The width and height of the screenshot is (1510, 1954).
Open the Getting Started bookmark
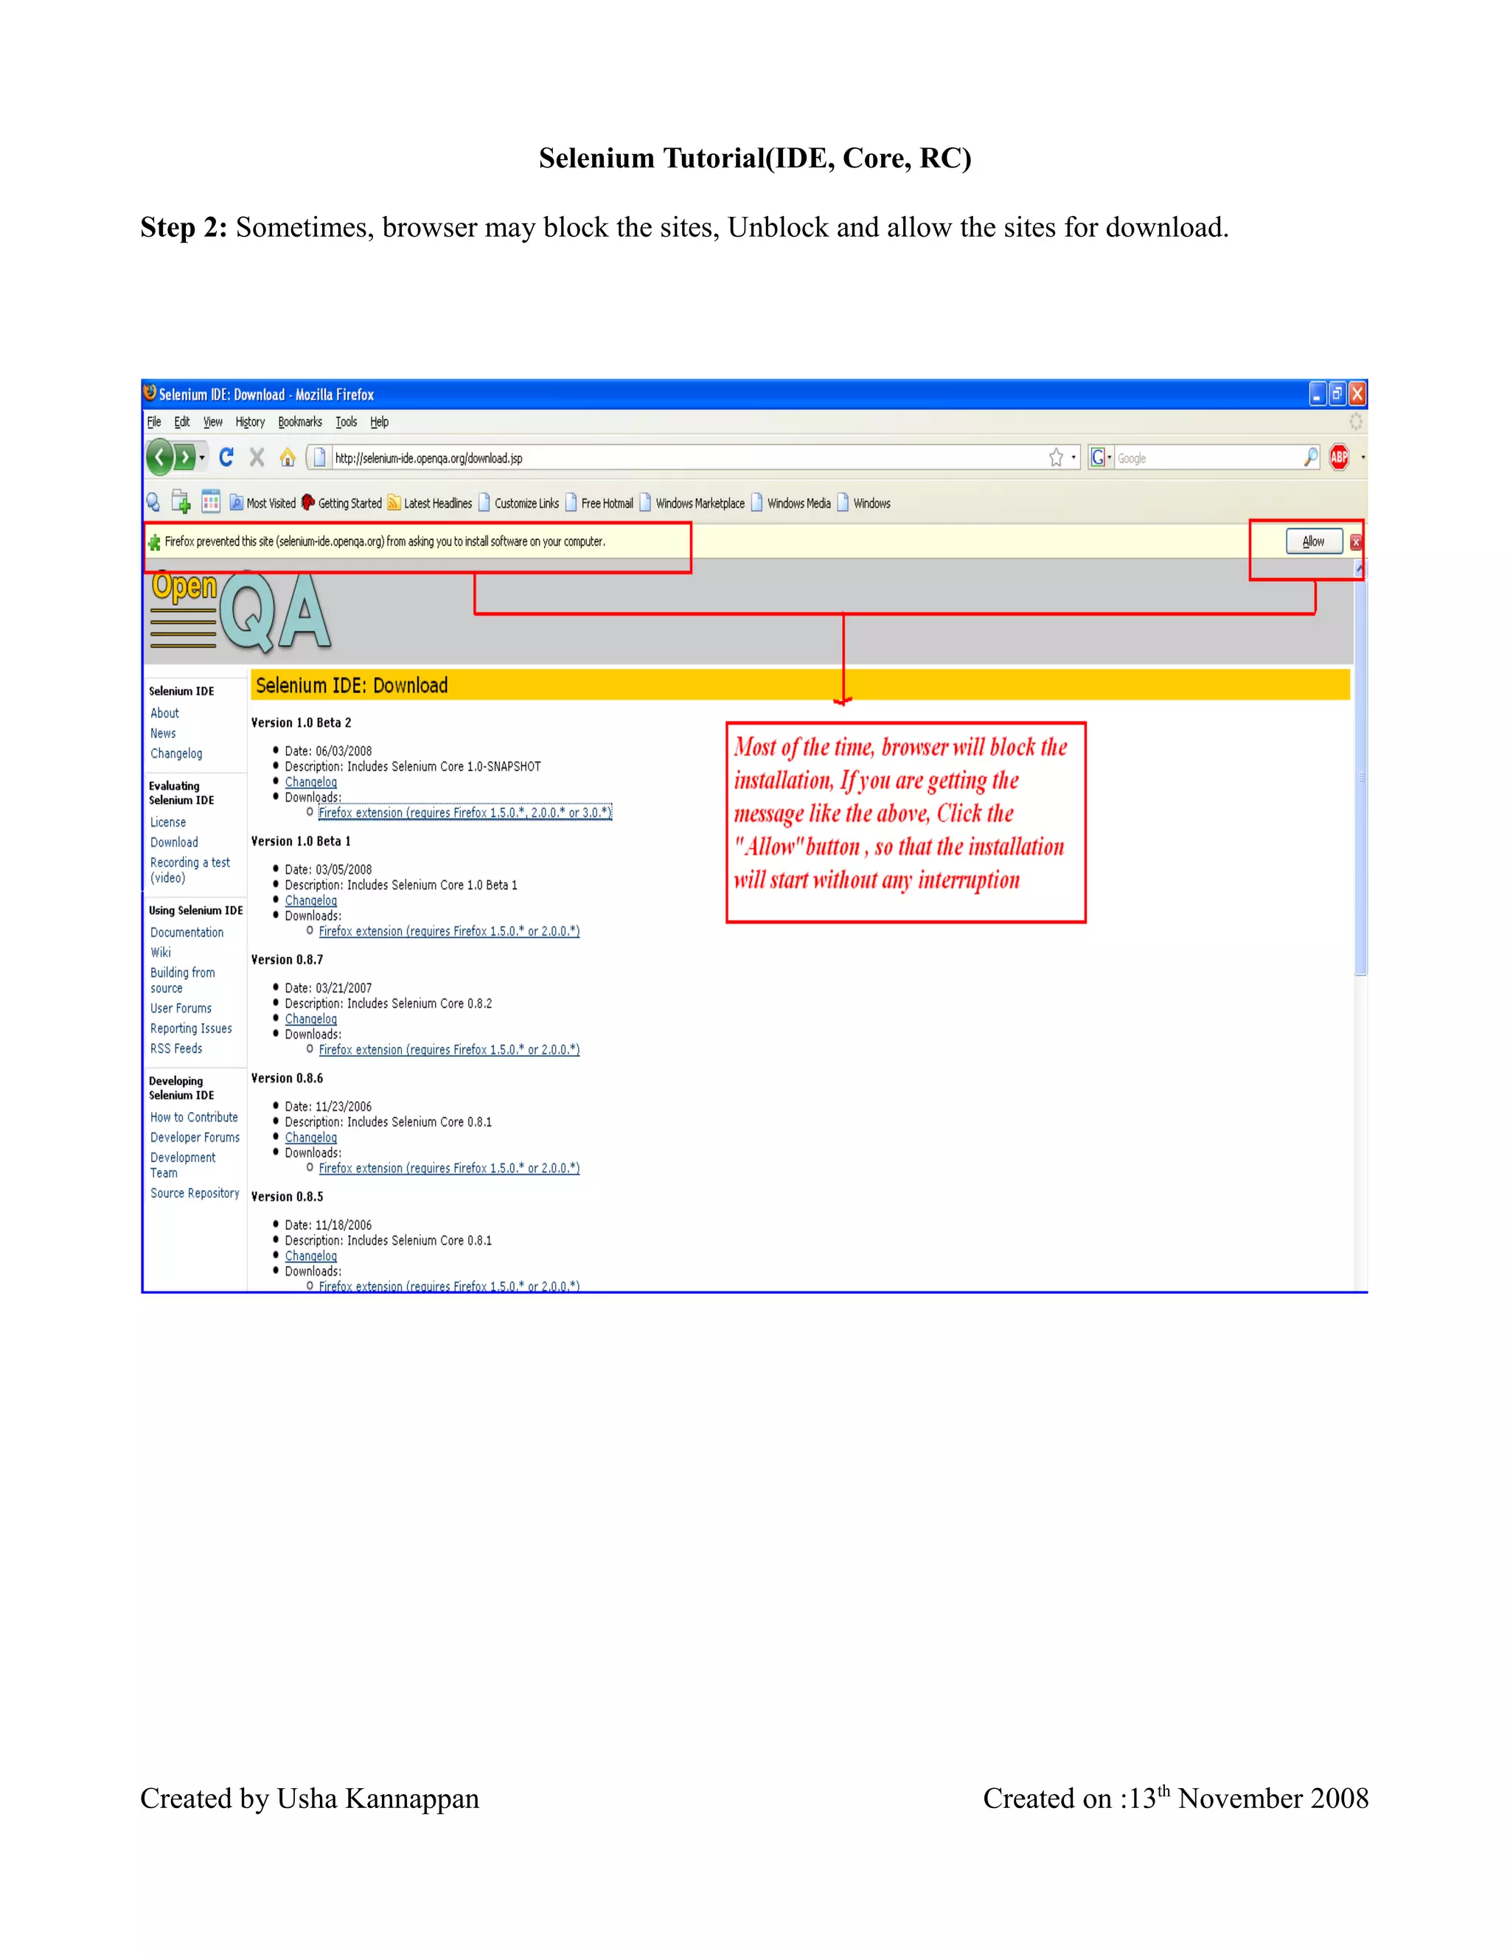[x=341, y=503]
